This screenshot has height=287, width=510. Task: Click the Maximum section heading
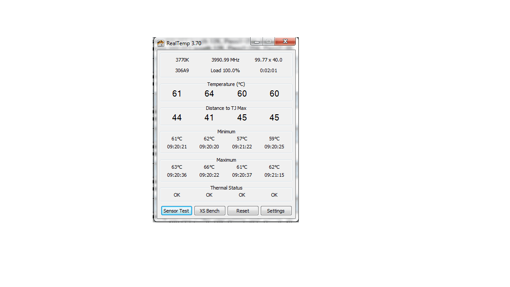click(x=226, y=160)
